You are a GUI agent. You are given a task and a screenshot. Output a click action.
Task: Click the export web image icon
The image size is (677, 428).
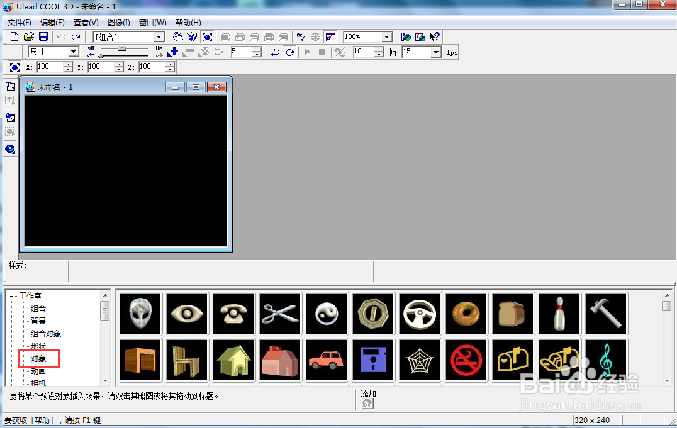pos(420,37)
